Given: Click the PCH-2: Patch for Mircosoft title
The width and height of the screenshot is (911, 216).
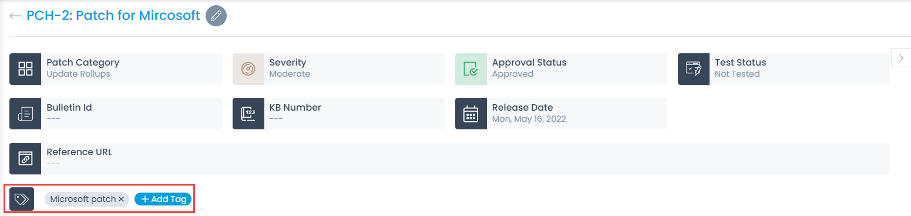Looking at the screenshot, I should click(x=113, y=16).
